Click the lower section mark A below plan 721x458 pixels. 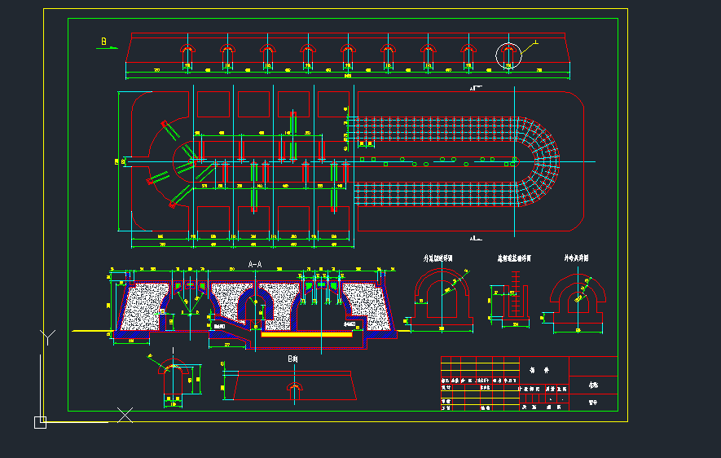coord(474,238)
